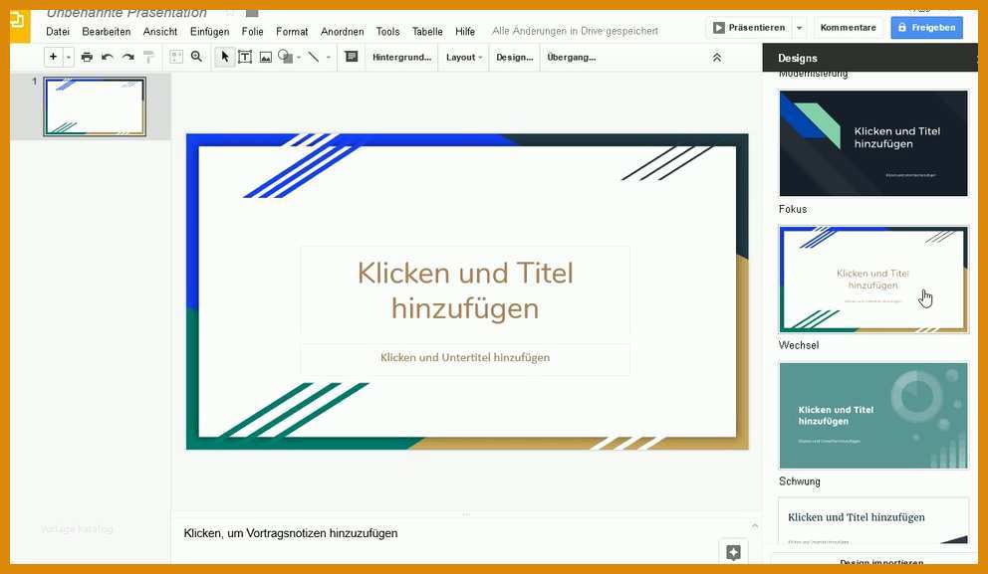Open the Bearbeiten menu

(x=107, y=32)
